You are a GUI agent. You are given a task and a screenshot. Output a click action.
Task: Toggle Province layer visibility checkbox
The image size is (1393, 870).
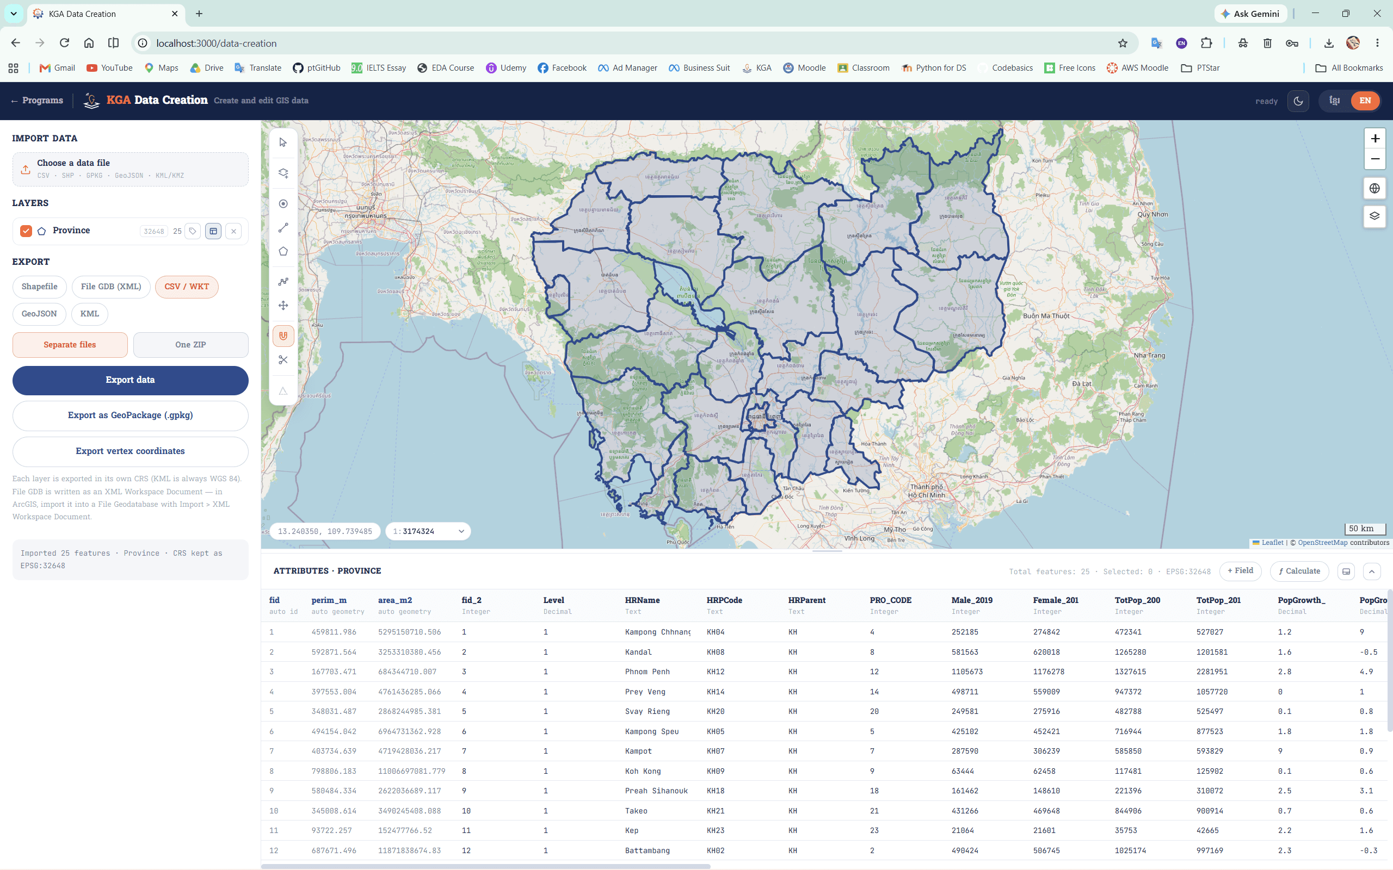click(x=26, y=231)
